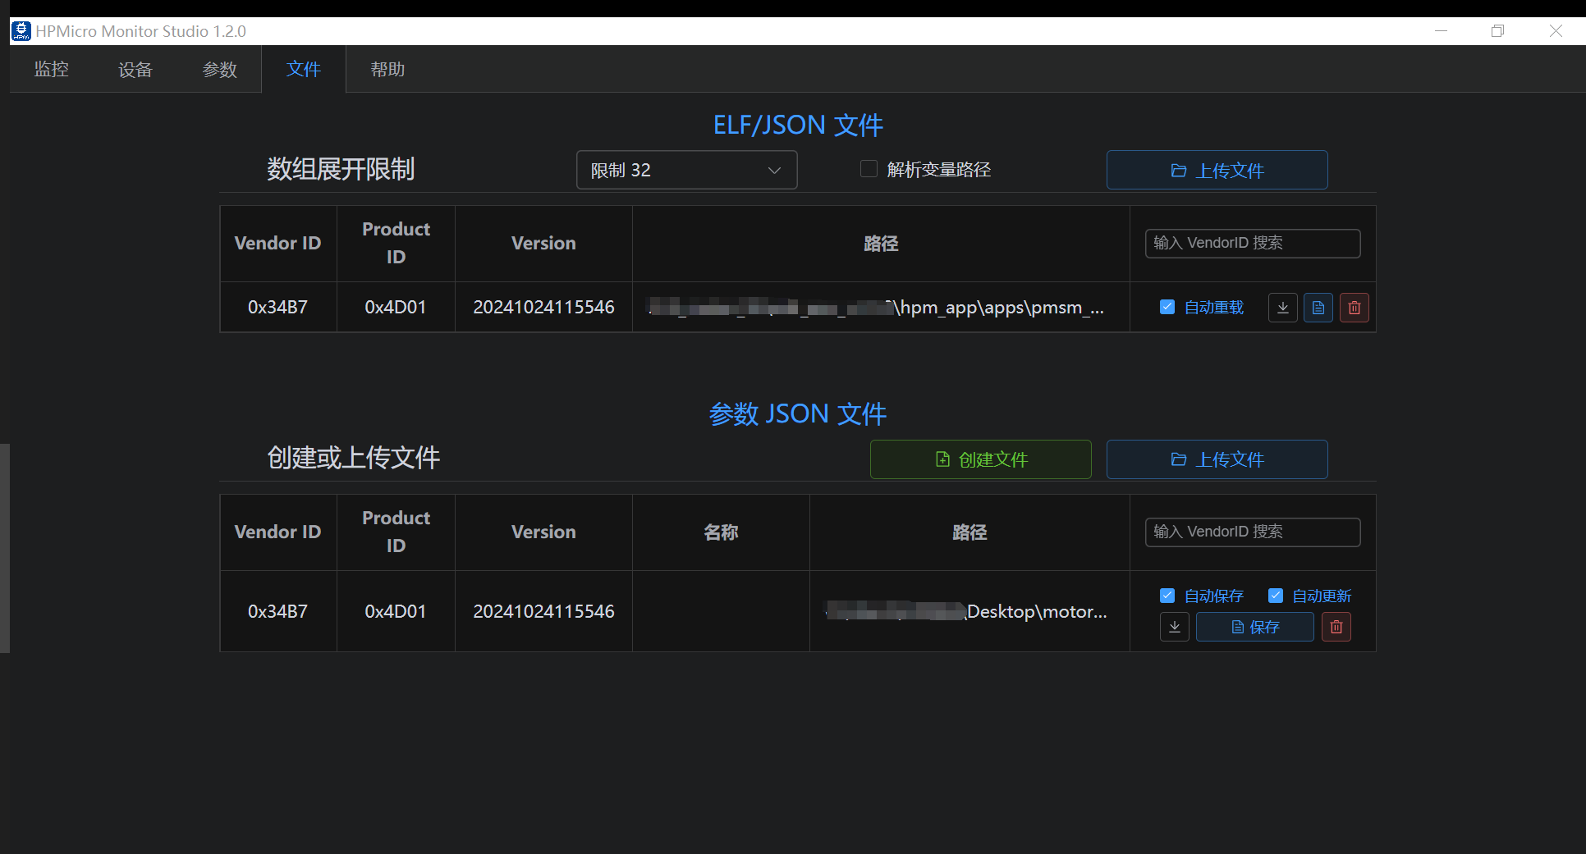Click the parameter file path Desktop\motor...
The height and width of the screenshot is (854, 1586).
point(966,611)
